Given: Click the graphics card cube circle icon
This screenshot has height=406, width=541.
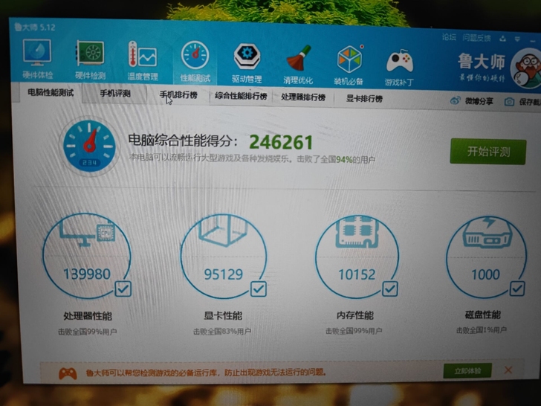Looking at the screenshot, I should click(224, 256).
